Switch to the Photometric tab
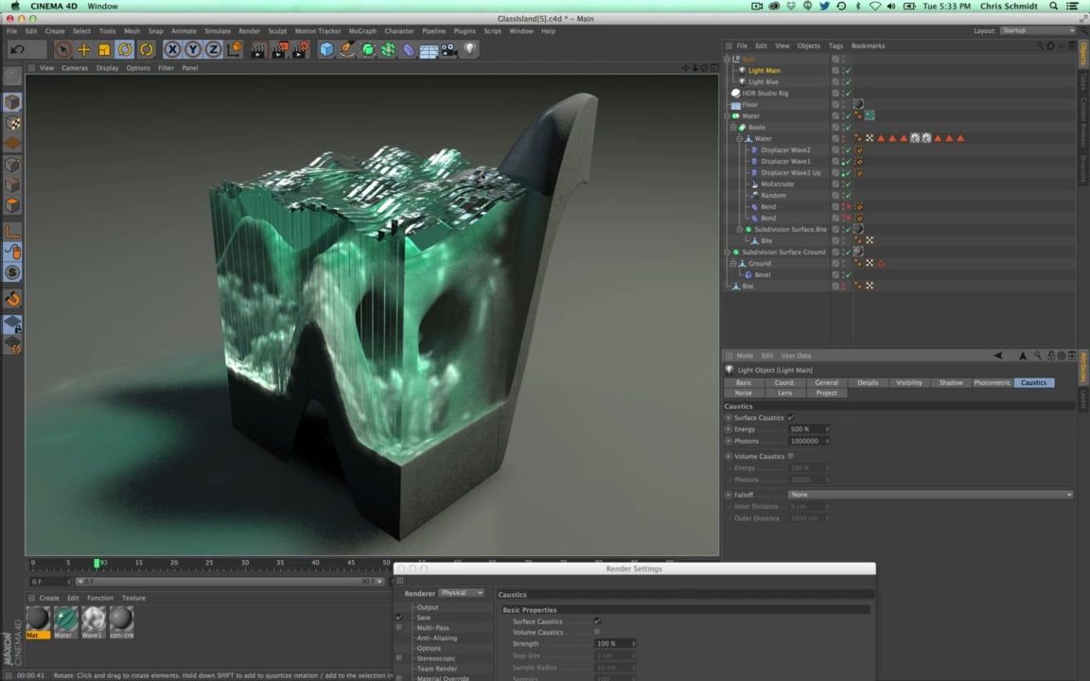This screenshot has width=1090, height=681. (992, 383)
